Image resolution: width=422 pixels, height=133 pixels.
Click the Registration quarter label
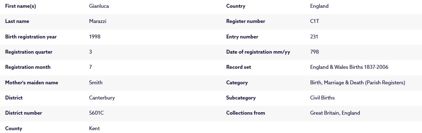[x=29, y=52]
